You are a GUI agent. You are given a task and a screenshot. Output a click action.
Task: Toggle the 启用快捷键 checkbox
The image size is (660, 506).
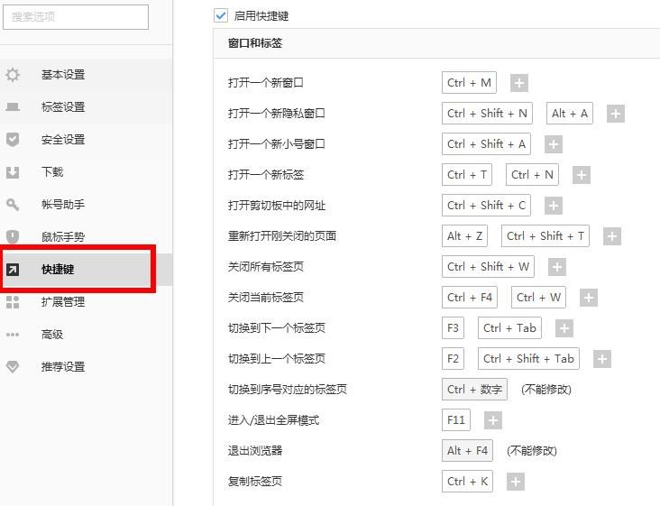click(x=221, y=15)
